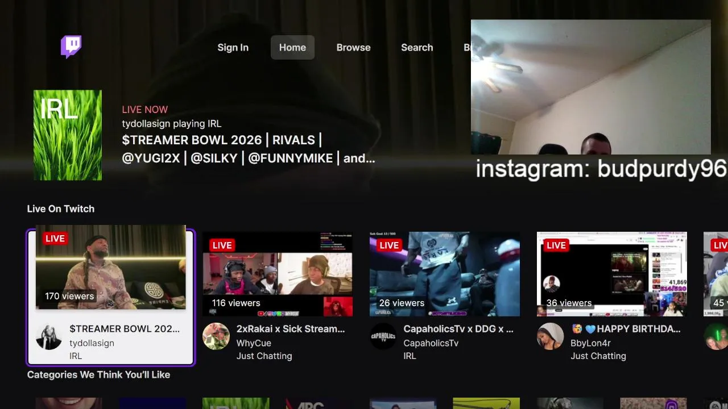The image size is (728, 409).
Task: Go to the Browse tab
Action: click(353, 48)
